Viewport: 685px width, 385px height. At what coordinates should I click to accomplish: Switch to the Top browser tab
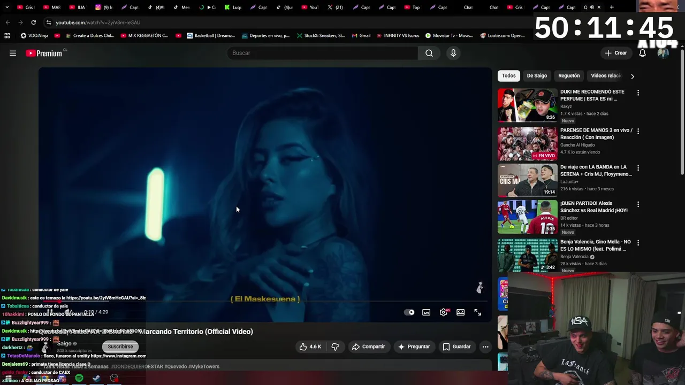(x=412, y=7)
